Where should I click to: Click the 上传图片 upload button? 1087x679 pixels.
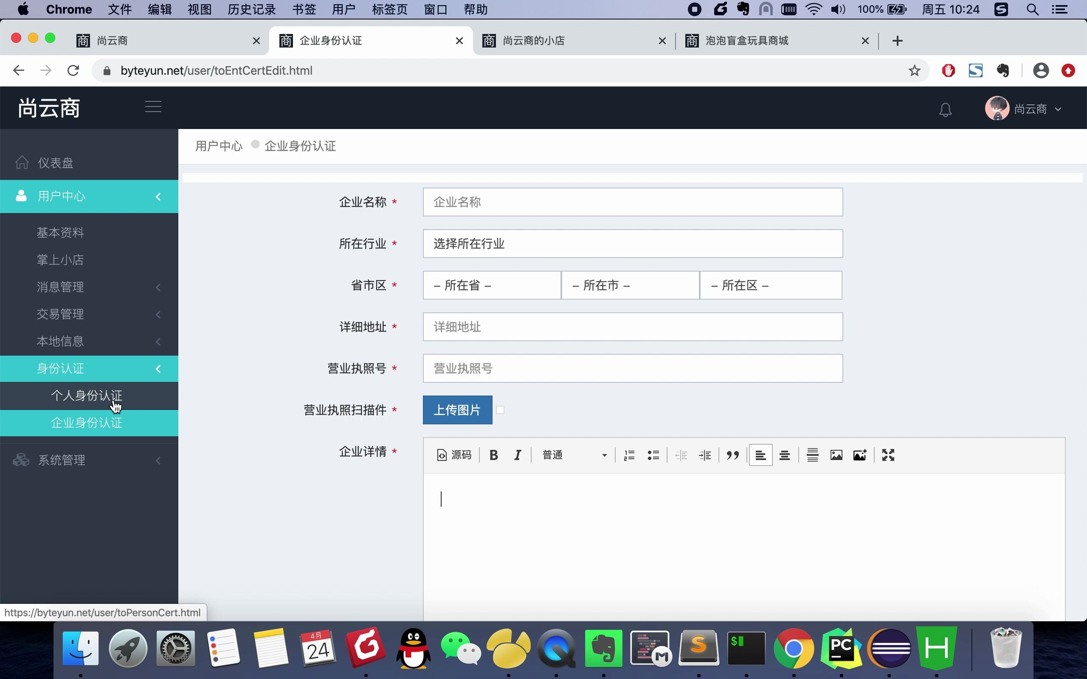(457, 410)
